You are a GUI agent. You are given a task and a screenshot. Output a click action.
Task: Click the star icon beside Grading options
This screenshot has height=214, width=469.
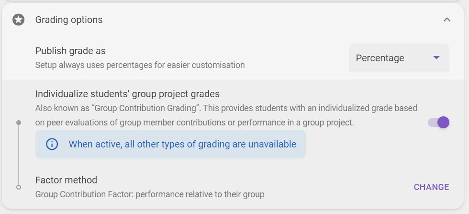(18, 20)
